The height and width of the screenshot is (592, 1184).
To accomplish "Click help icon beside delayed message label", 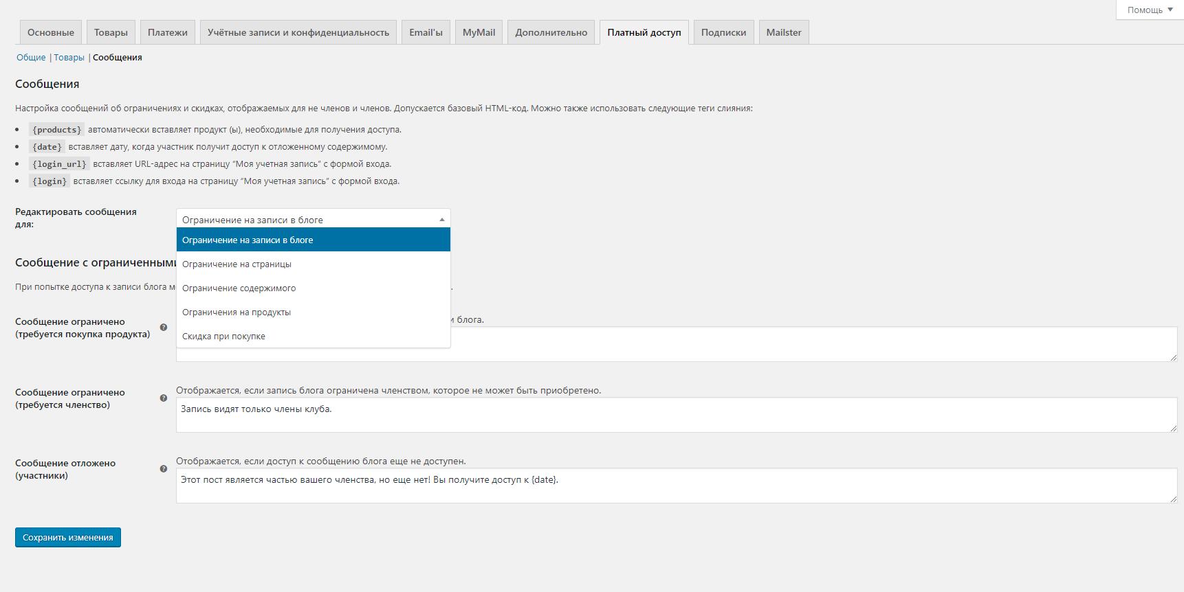I will 164,469.
